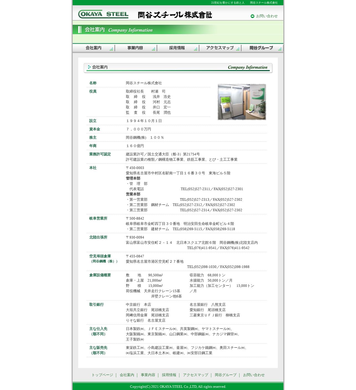Click footer link トップページ

pyautogui.click(x=102, y=375)
